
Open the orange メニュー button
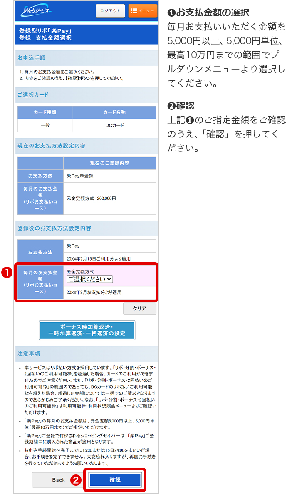click(x=143, y=11)
